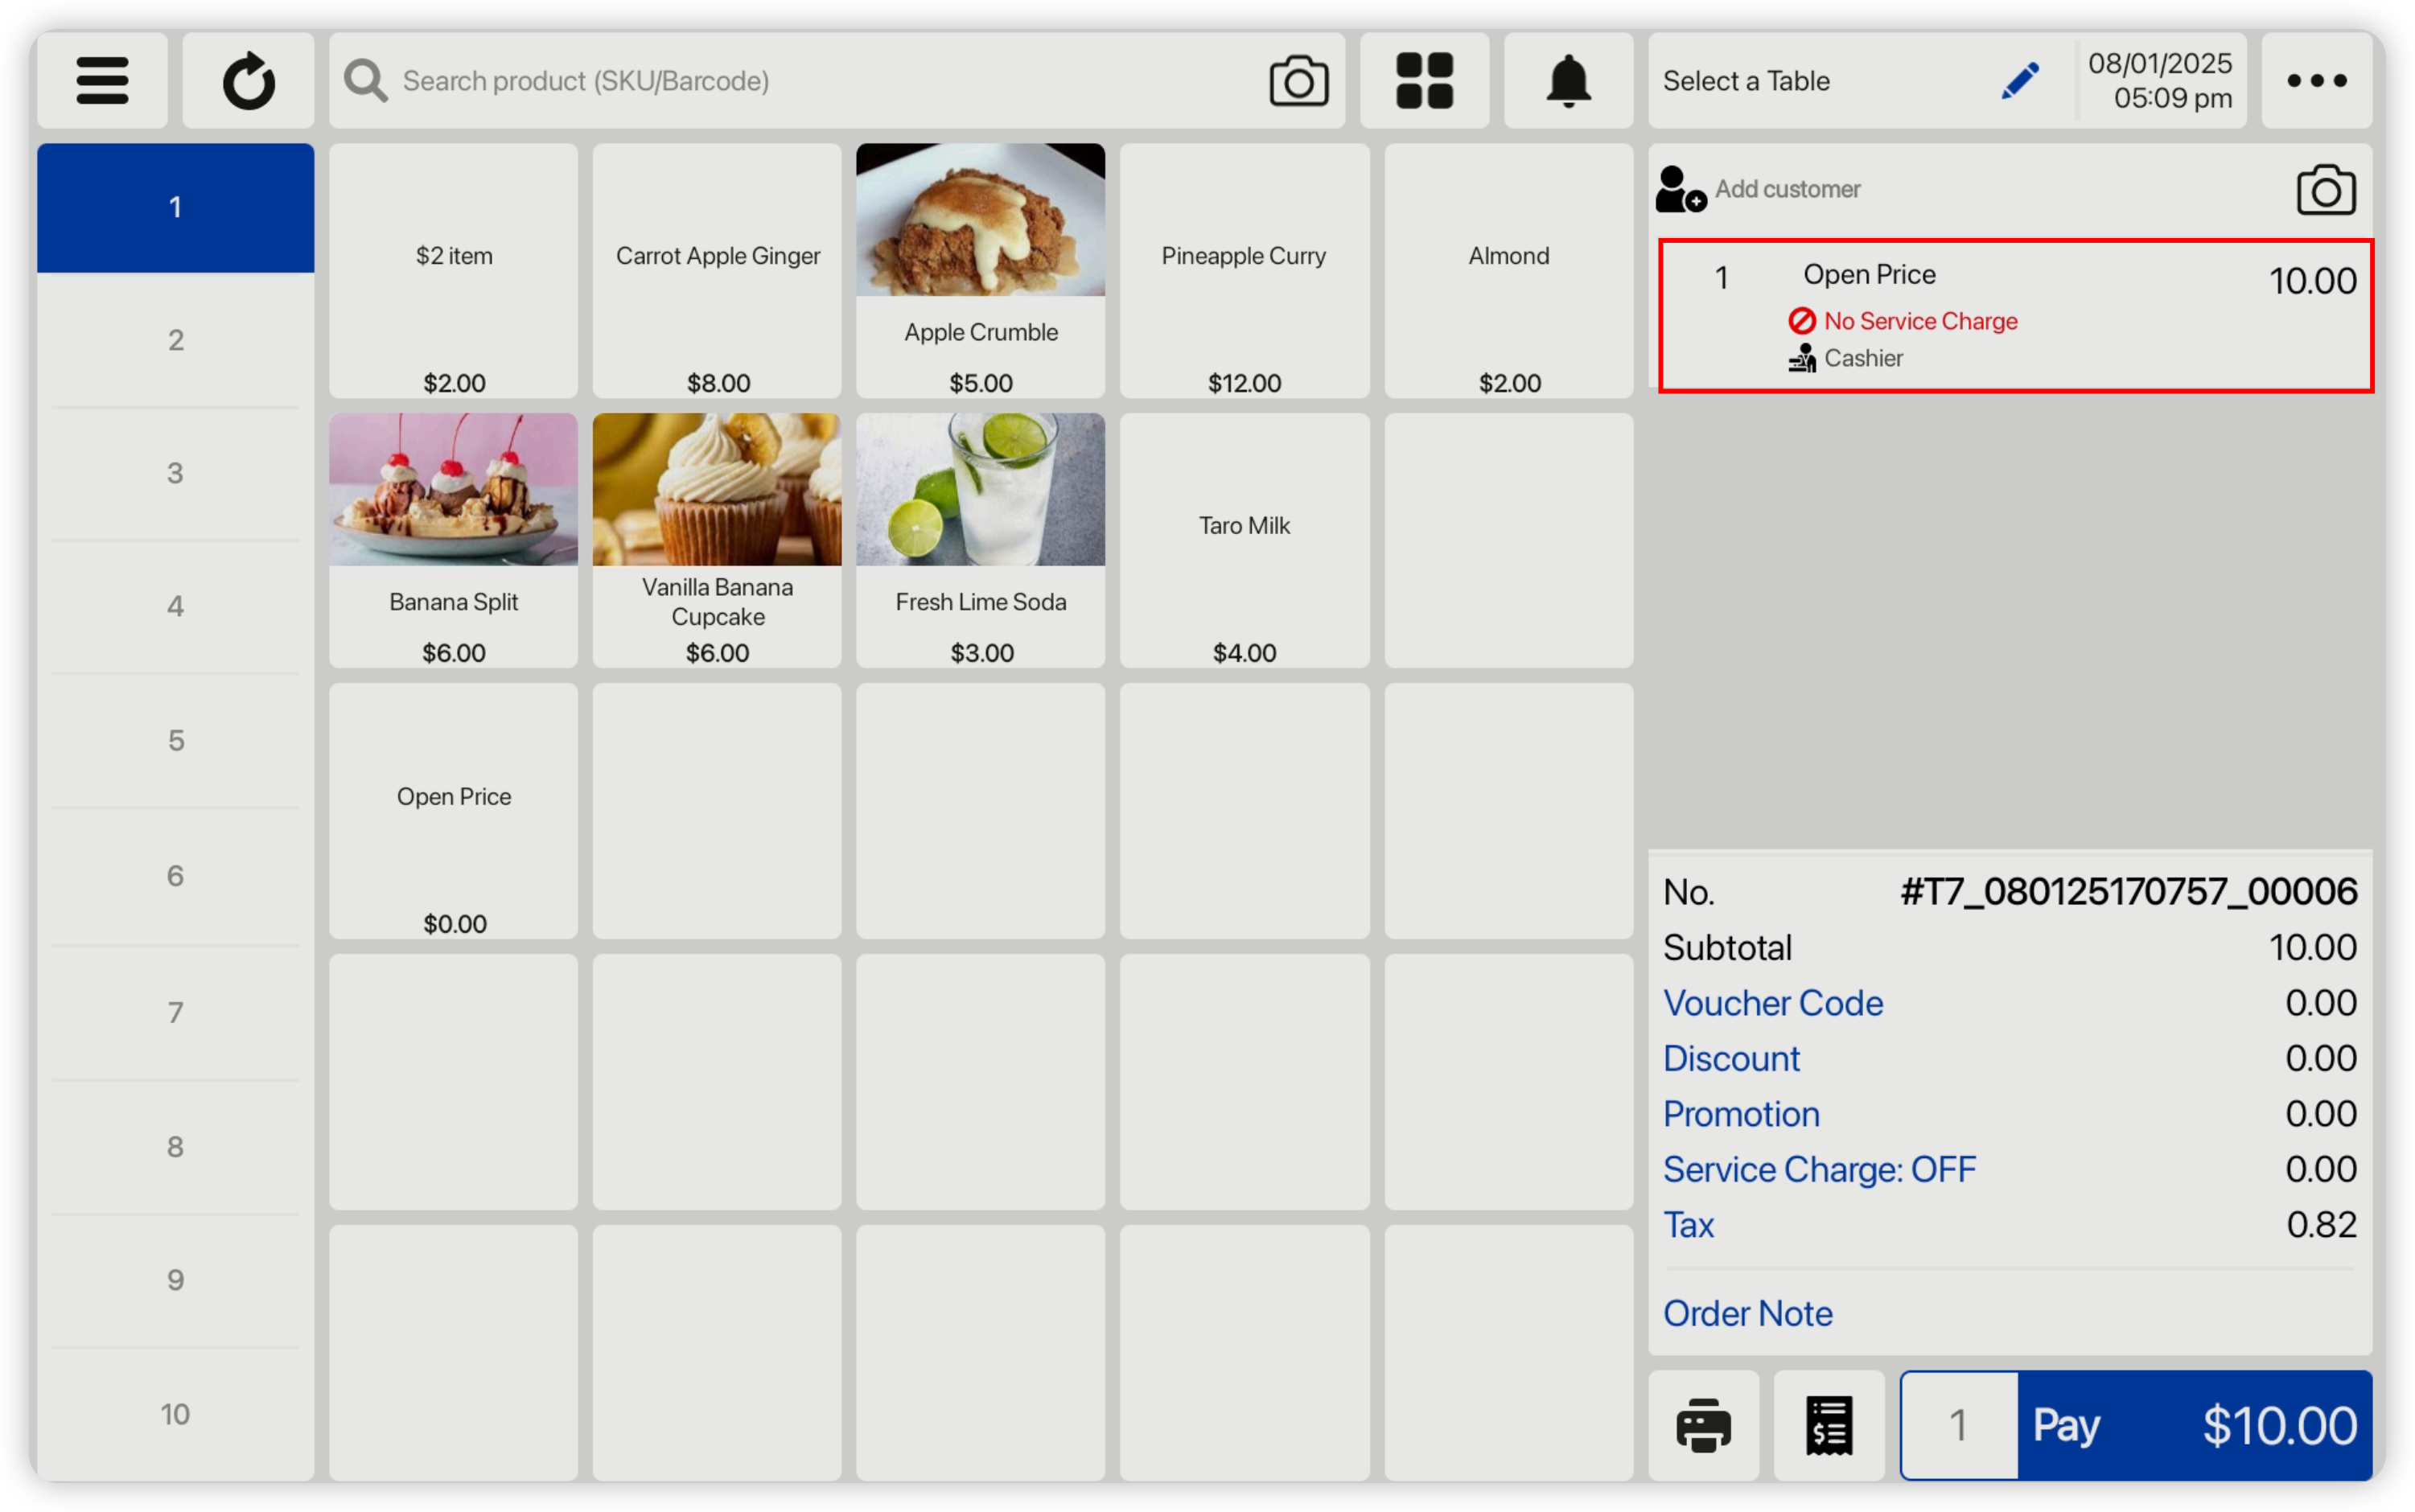Click Select a Table

coord(1746,81)
